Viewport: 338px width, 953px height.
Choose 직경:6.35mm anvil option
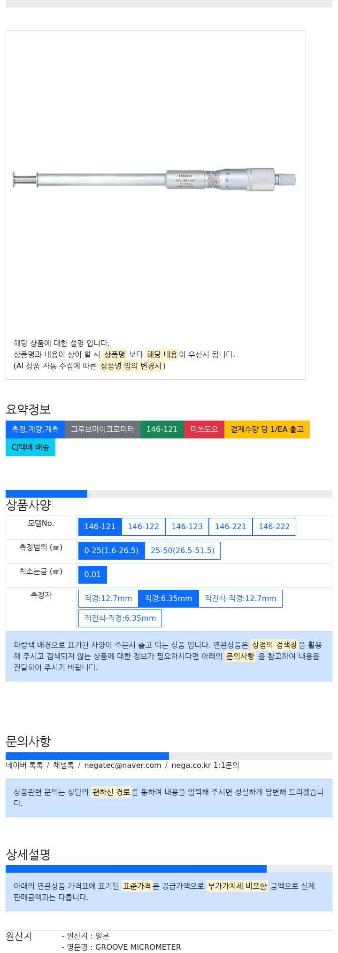[169, 599]
